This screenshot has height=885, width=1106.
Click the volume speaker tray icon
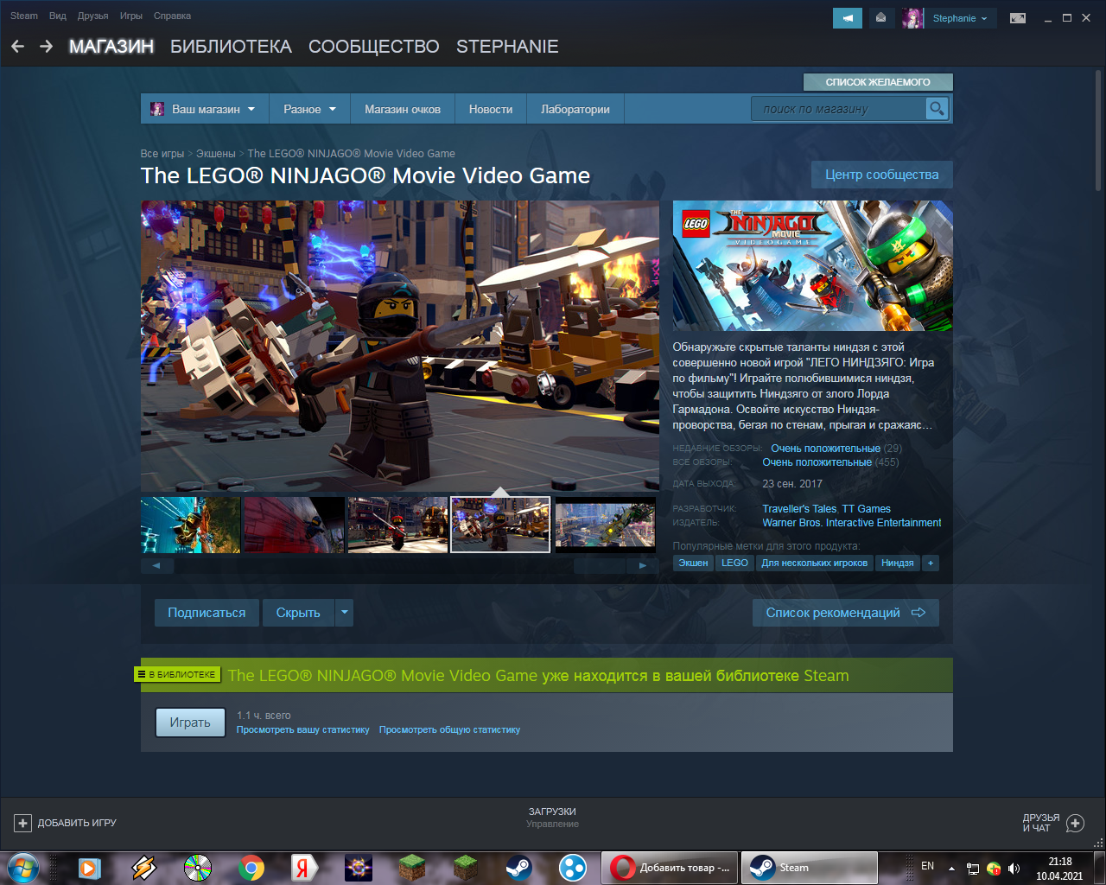[x=1014, y=868]
